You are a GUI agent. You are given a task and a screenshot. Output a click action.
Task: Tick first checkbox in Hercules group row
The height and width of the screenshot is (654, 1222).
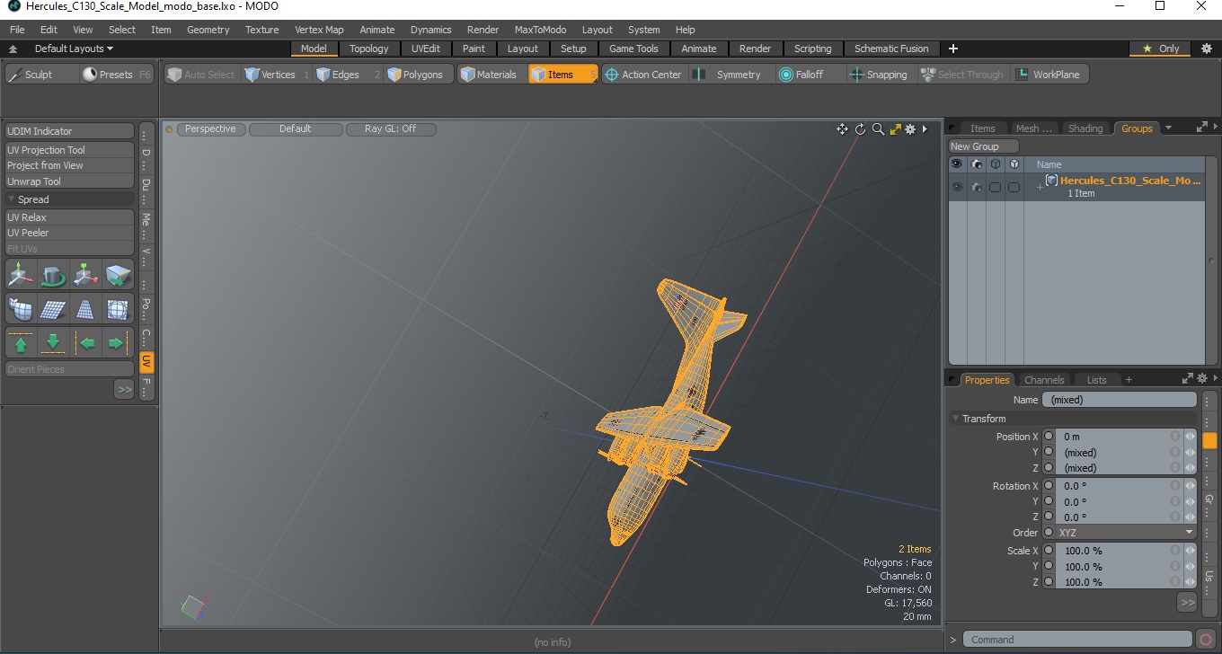point(995,187)
